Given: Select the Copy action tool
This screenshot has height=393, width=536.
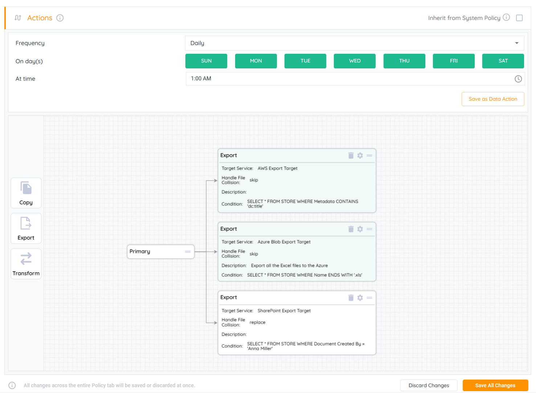Looking at the screenshot, I should click(26, 193).
